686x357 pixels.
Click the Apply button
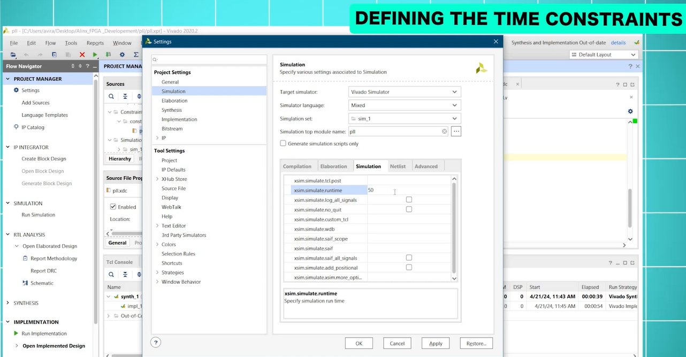pos(436,343)
